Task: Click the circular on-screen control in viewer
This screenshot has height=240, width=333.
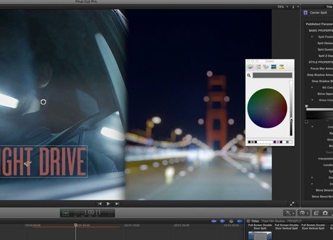Action: point(43,102)
